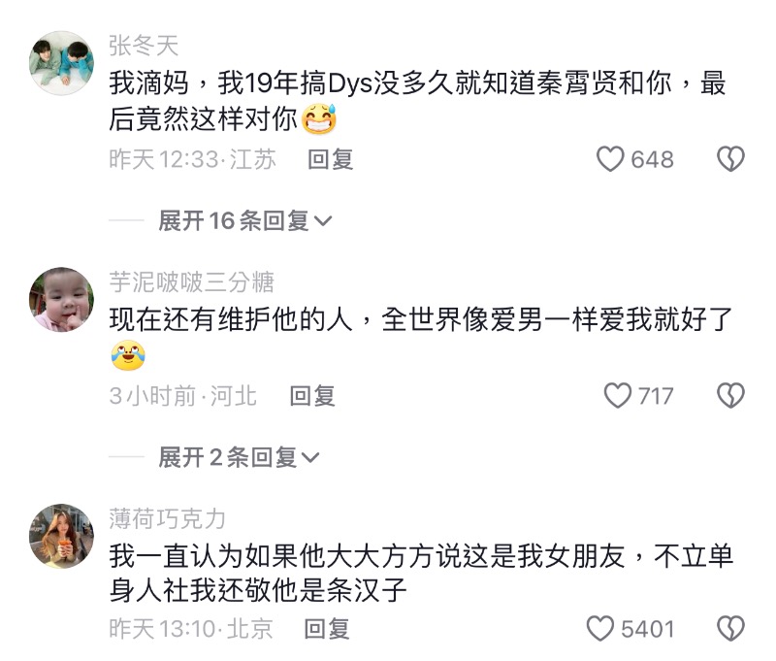Like 张冬天's comment with 648 likes
Screen dimensions: 776x661
(610, 159)
